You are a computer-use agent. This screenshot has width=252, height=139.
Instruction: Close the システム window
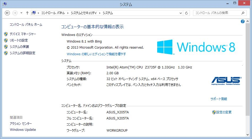click(244, 3)
